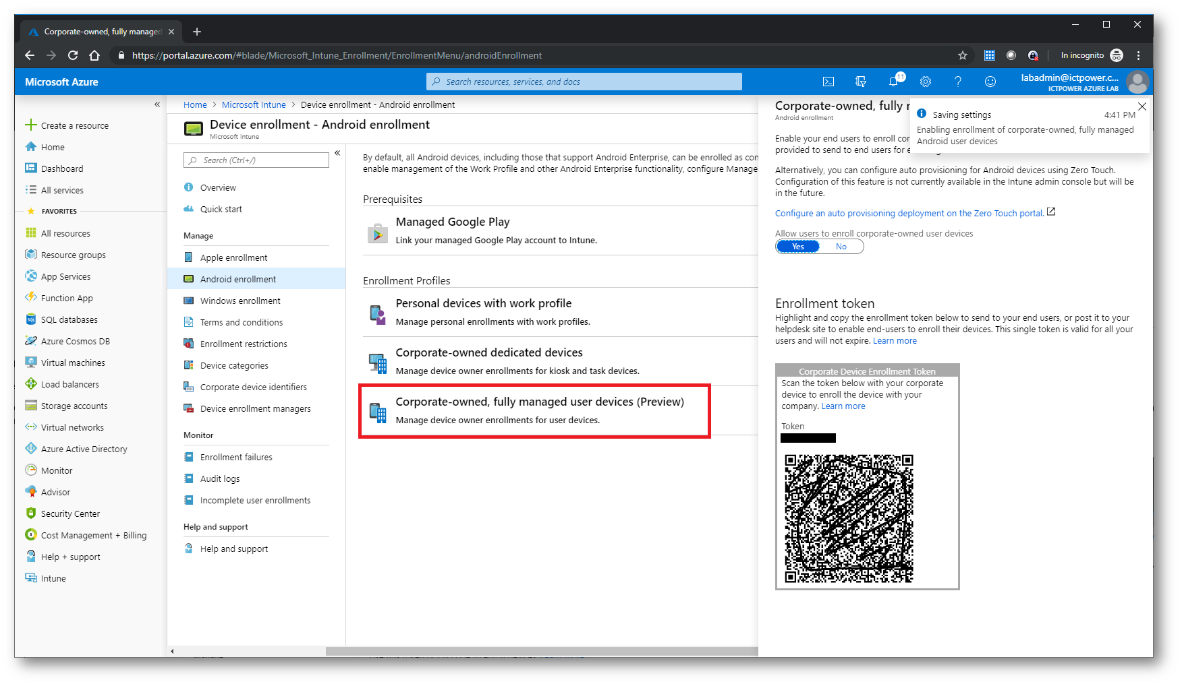This screenshot has height=686, width=1182.
Task: Open external link icon next to Zero Touch
Action: (x=1051, y=212)
